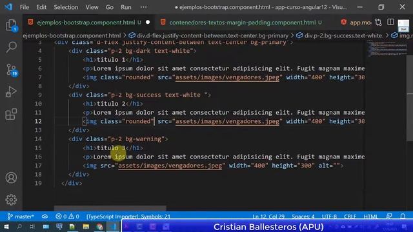Click unsaved dot on ejemplos-bootstrap tab
Screen dimensions: 413x232
tap(148, 23)
